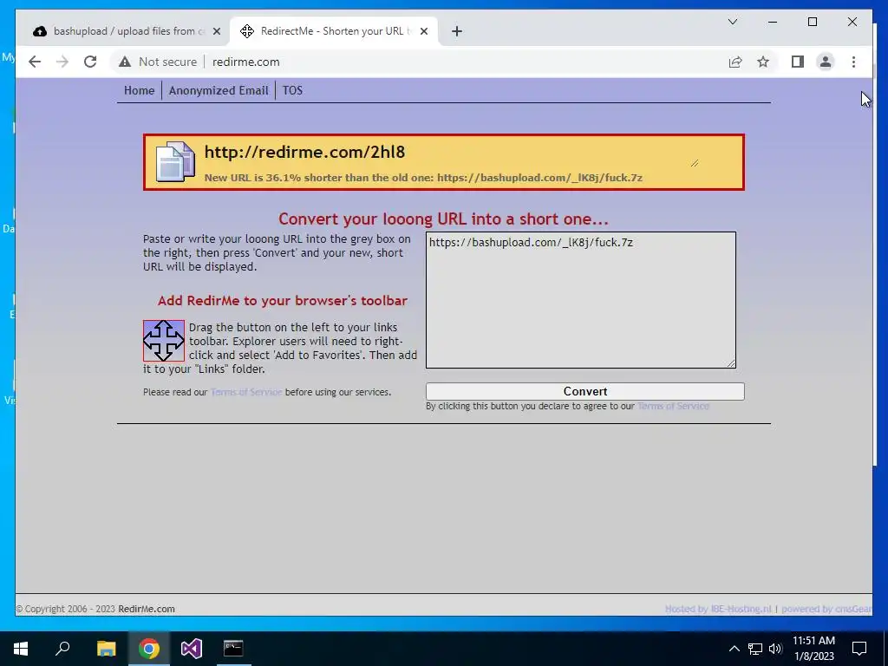Open the Chrome profile avatar
The height and width of the screenshot is (666, 888).
coord(826,62)
